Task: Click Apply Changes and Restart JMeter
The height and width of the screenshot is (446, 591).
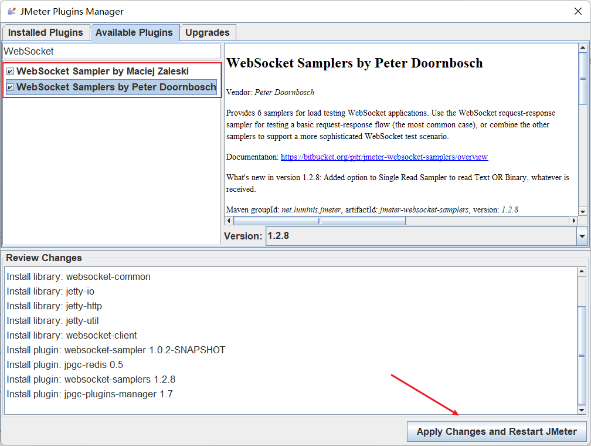Action: pos(497,432)
